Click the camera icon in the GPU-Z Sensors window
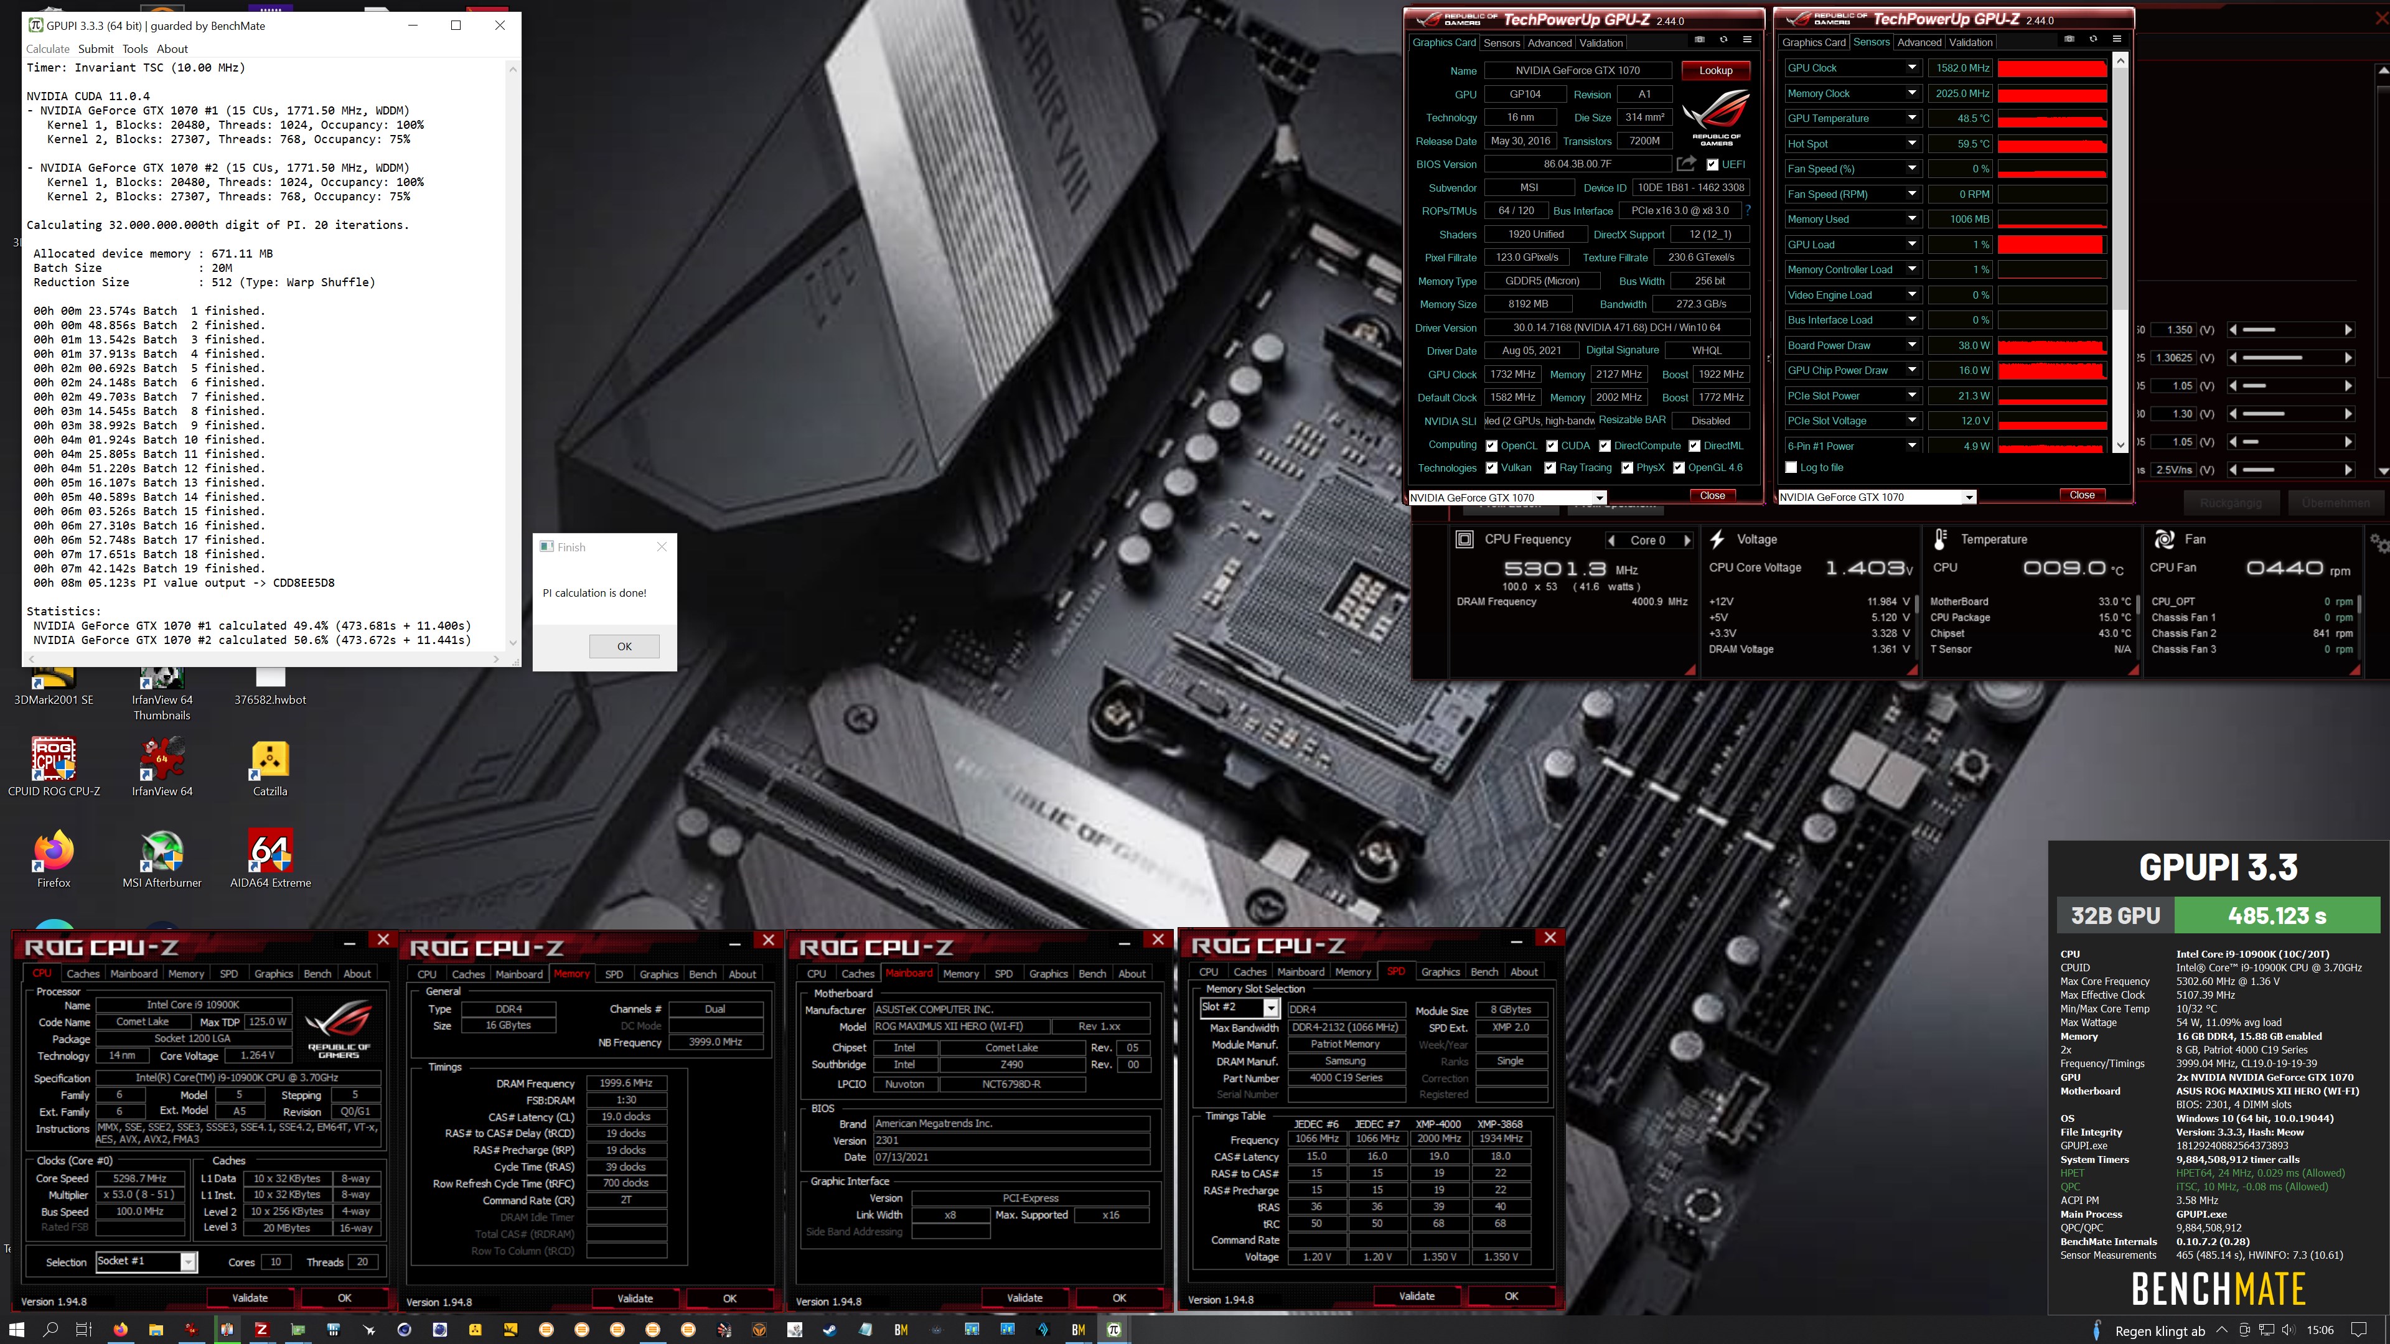Viewport: 2390px width, 1344px height. (x=2069, y=39)
